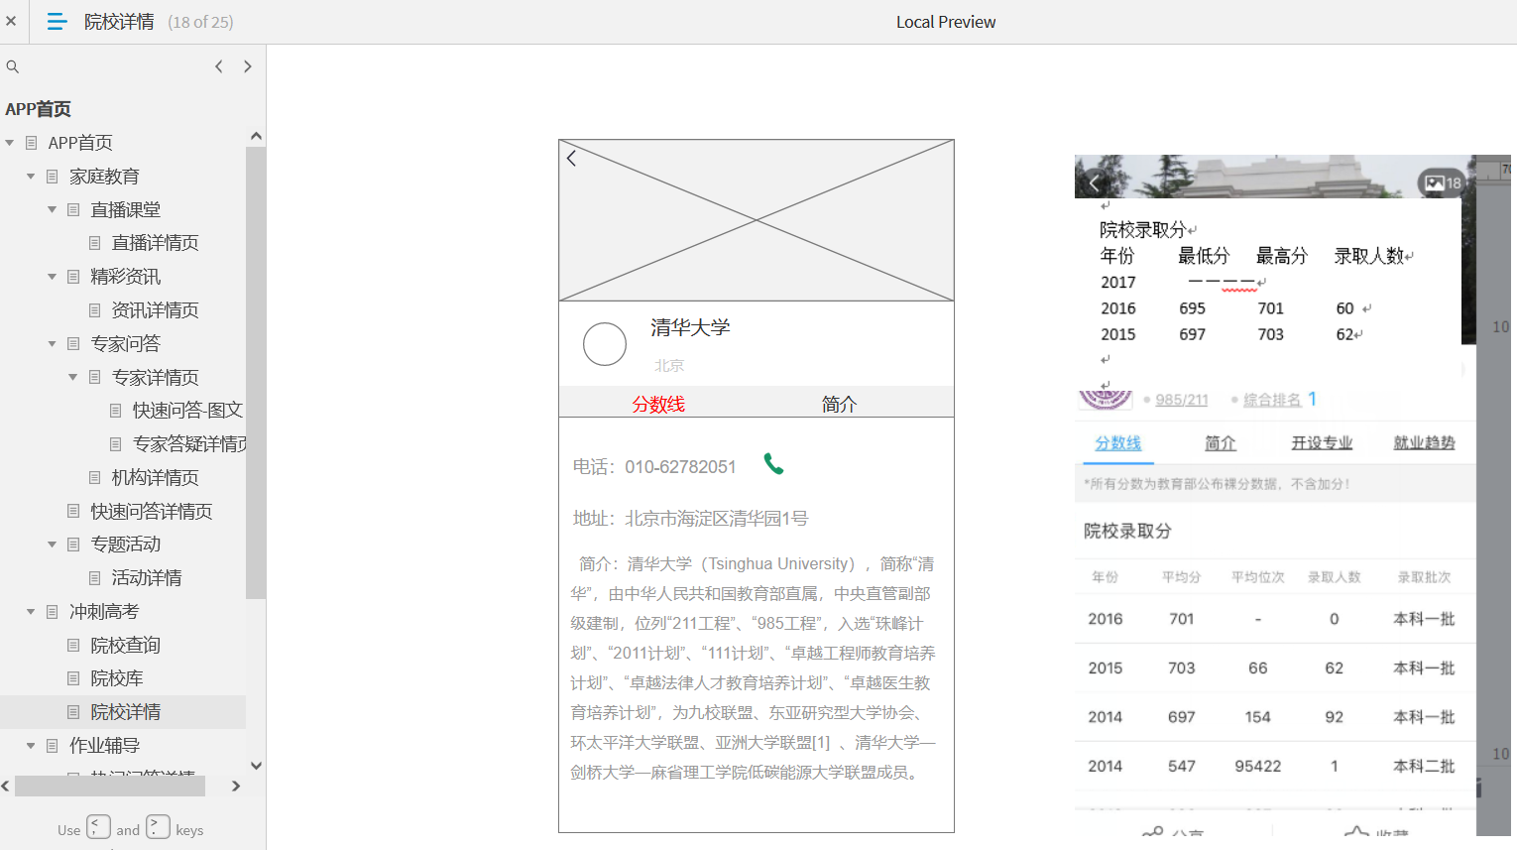Click the phone number 010-62782051
The width and height of the screenshot is (1517, 850).
click(x=680, y=467)
